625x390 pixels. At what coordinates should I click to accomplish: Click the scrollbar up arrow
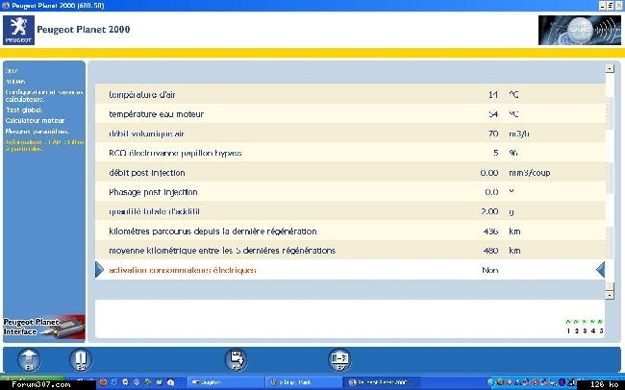(x=610, y=68)
